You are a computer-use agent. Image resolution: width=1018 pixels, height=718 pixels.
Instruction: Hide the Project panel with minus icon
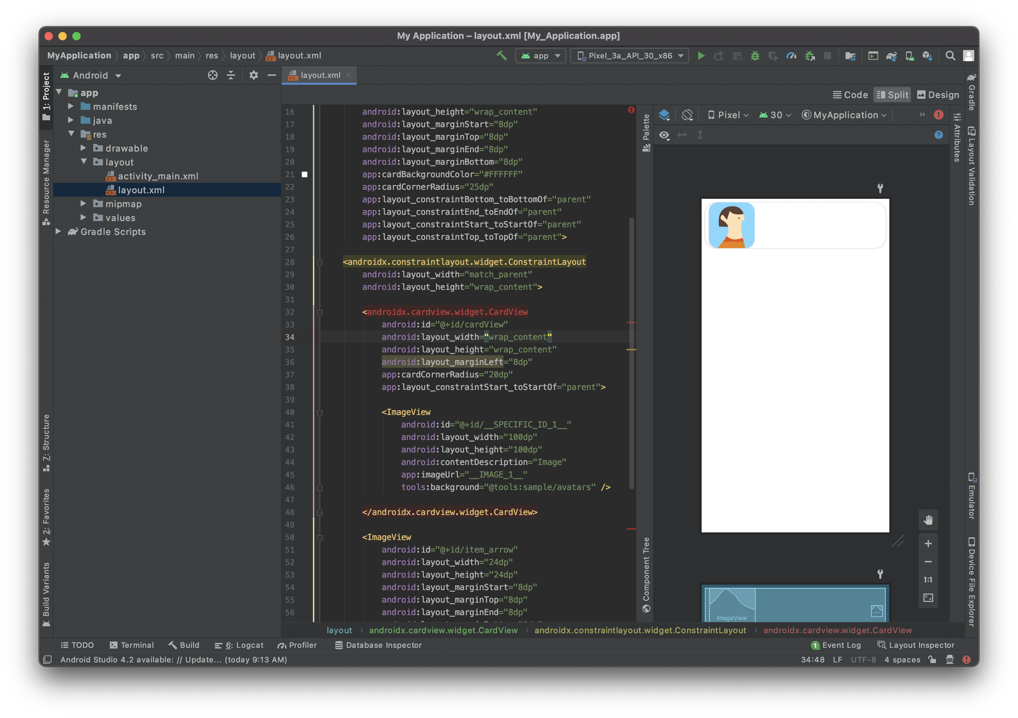pos(272,75)
